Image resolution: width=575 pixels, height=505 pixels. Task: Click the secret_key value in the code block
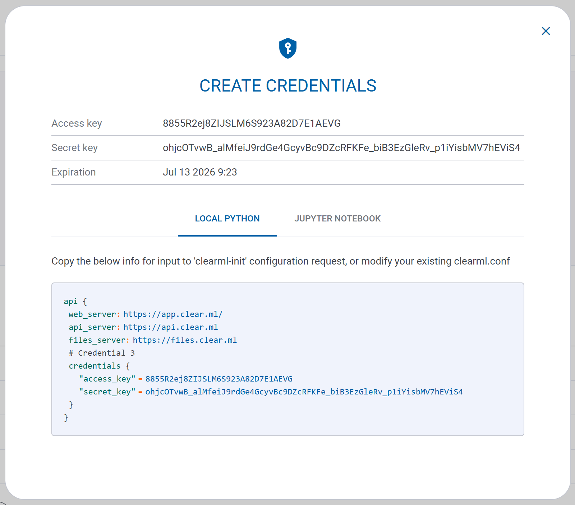pyautogui.click(x=304, y=392)
